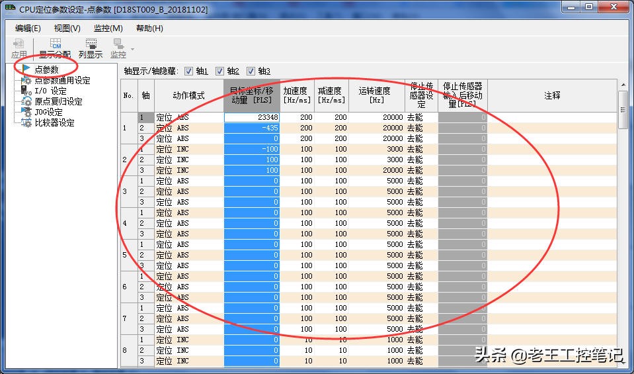Viewport: 634px width, 374px height.
Task: Click 停止传感器设定 cell of No.5 axis 1
Action: (x=421, y=244)
